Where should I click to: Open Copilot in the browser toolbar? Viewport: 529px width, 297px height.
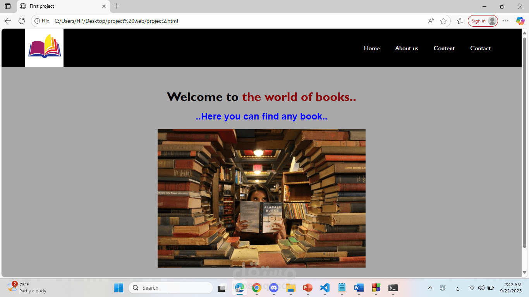pos(520,21)
